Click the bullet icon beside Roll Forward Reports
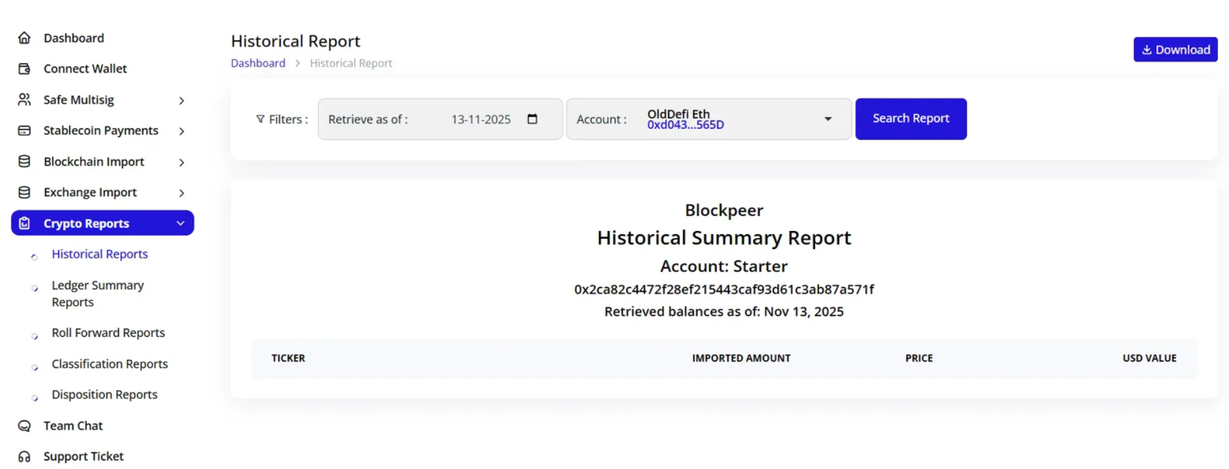 (x=35, y=336)
